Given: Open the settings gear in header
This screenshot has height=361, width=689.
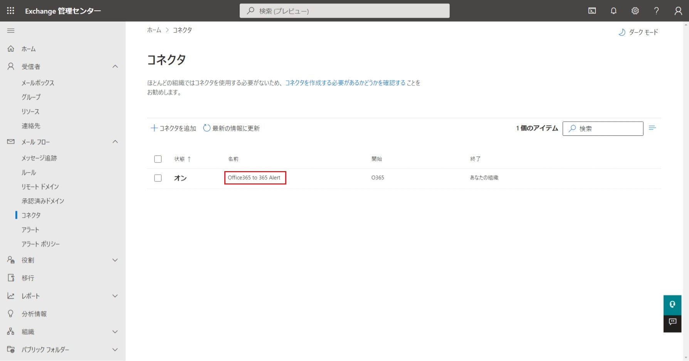Looking at the screenshot, I should [x=635, y=11].
